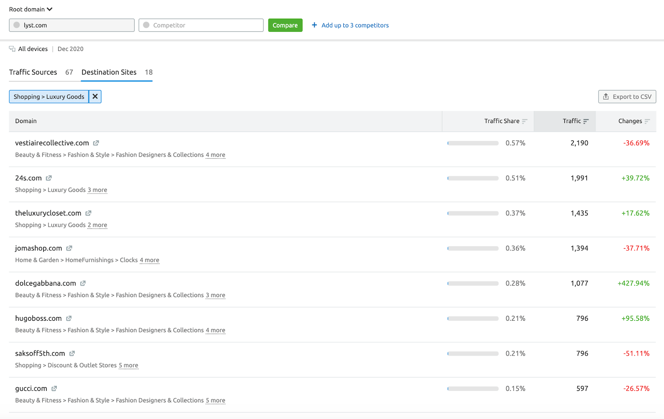Open the vestiairecollective.com domain link

52,143
